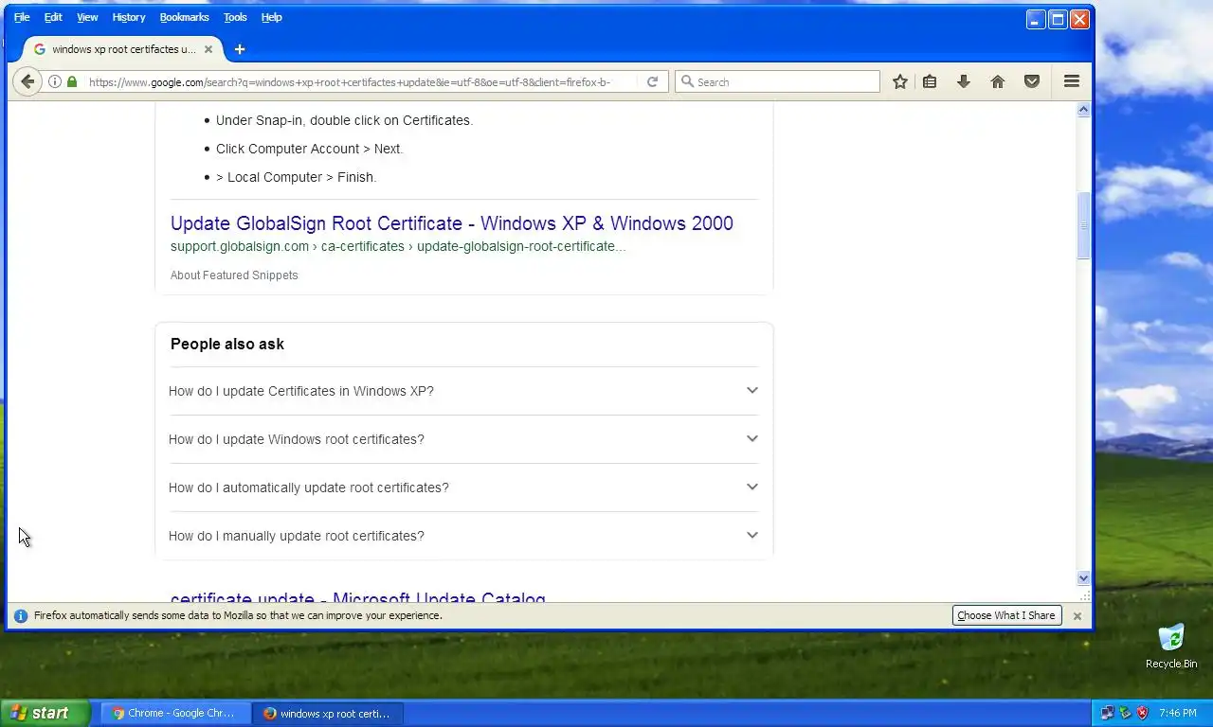Screen dimensions: 1213x727
Task: Click text 'Under Snap-in, double click on Certificates.'
Action: [x=345, y=120]
